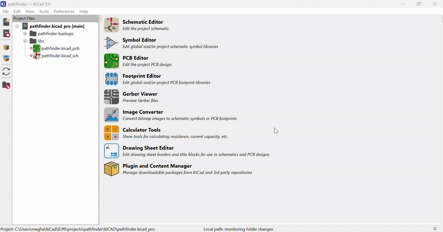Open the Preferences menu
The image size is (443, 232).
coord(64,12)
